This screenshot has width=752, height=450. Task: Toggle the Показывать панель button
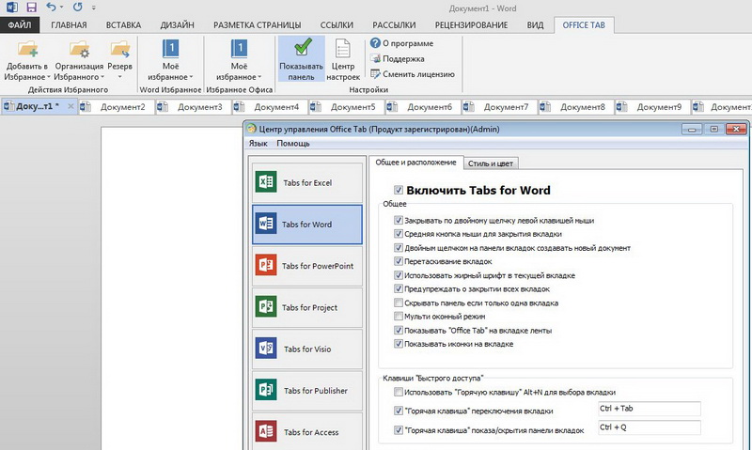[x=302, y=58]
